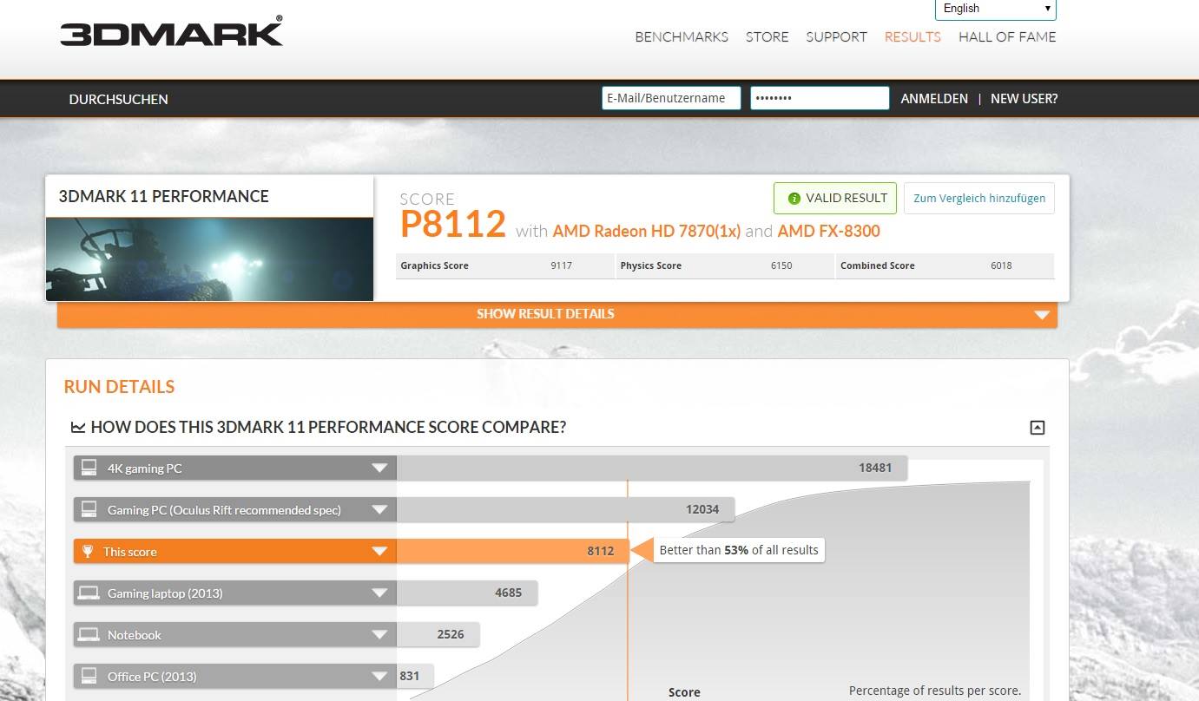Expand the 4K gaming PC row arrow
Image resolution: width=1199 pixels, height=701 pixels.
[379, 468]
